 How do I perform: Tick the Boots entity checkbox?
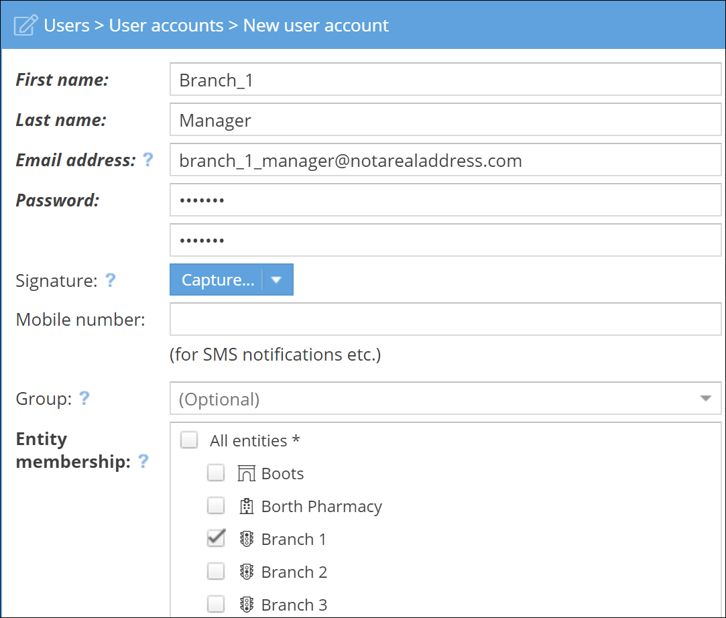pos(215,473)
